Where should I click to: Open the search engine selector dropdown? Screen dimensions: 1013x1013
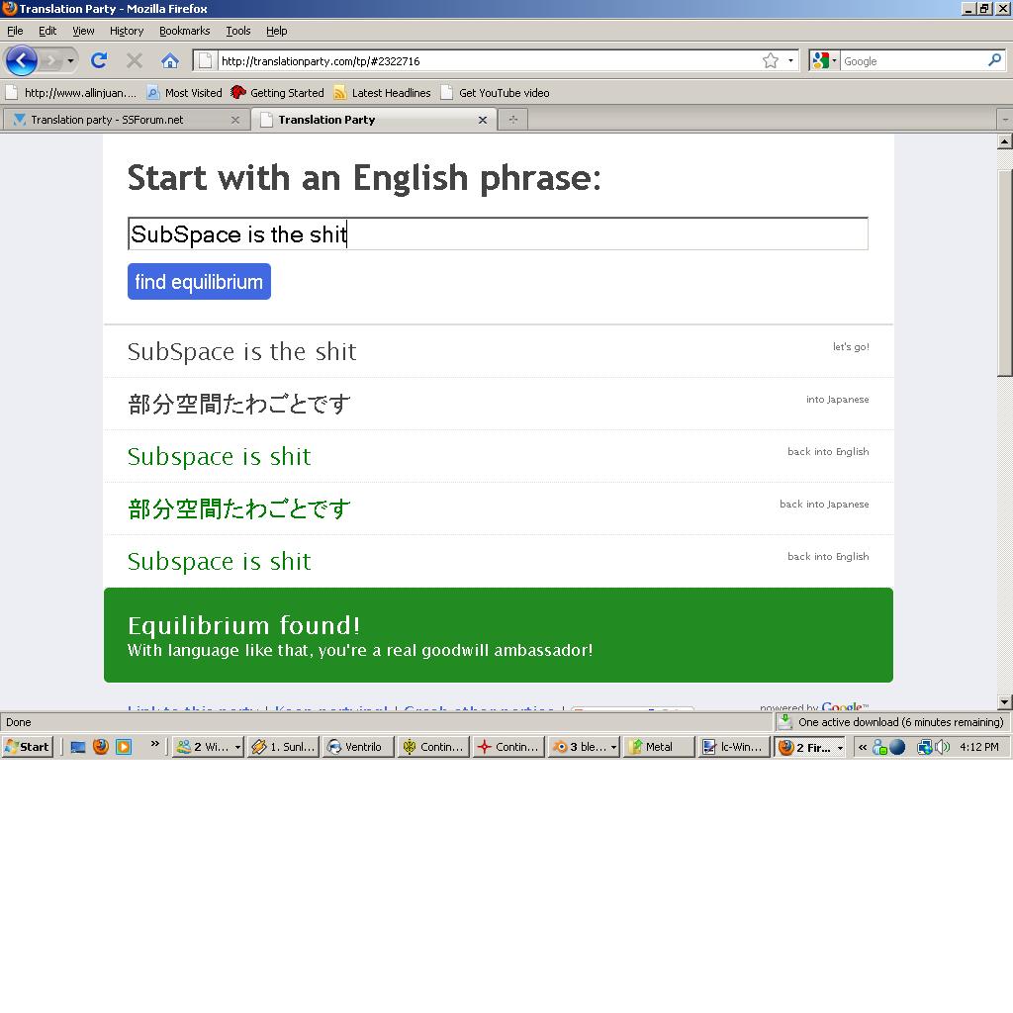pyautogui.click(x=824, y=60)
